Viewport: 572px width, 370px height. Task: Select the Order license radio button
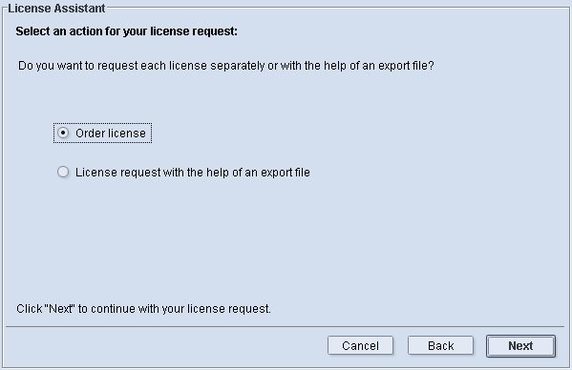(102, 134)
